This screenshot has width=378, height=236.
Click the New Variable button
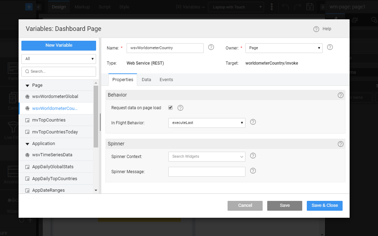(59, 45)
